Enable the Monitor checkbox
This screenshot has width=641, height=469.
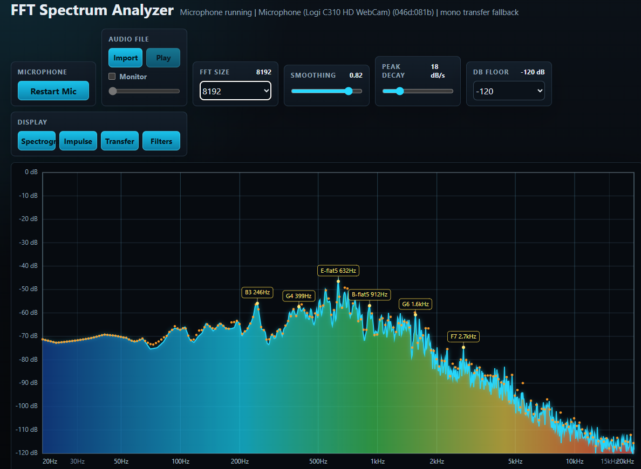pyautogui.click(x=112, y=77)
